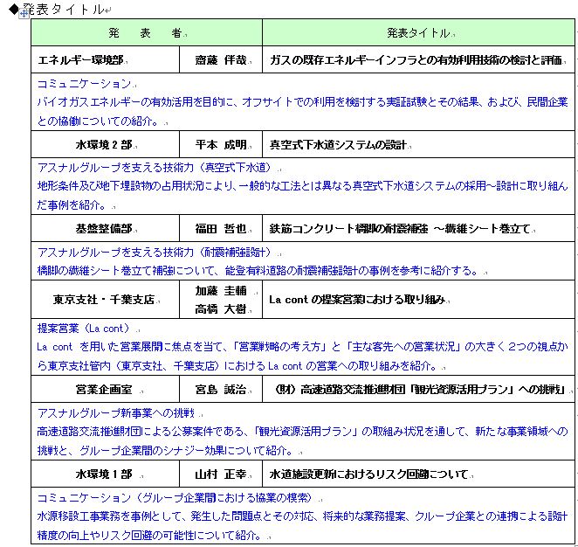Click the name 平本 成明
Screen dimensions: 578x547
(x=221, y=144)
